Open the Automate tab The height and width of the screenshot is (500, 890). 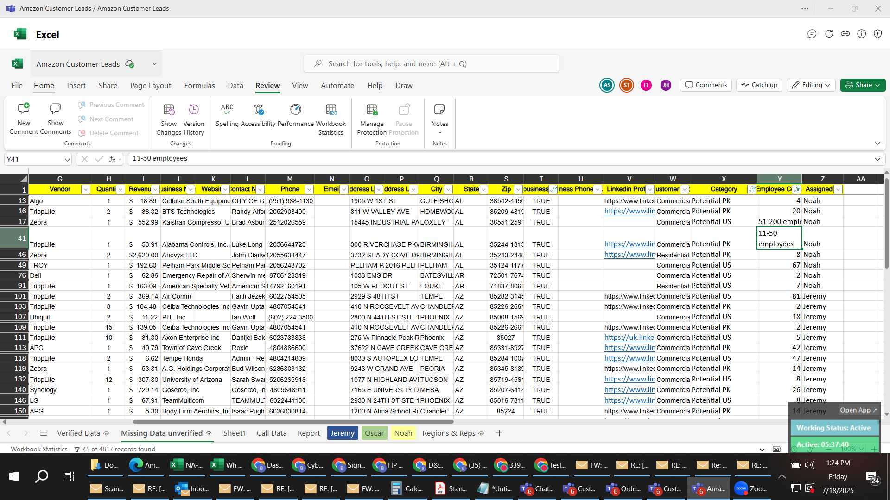(337, 86)
